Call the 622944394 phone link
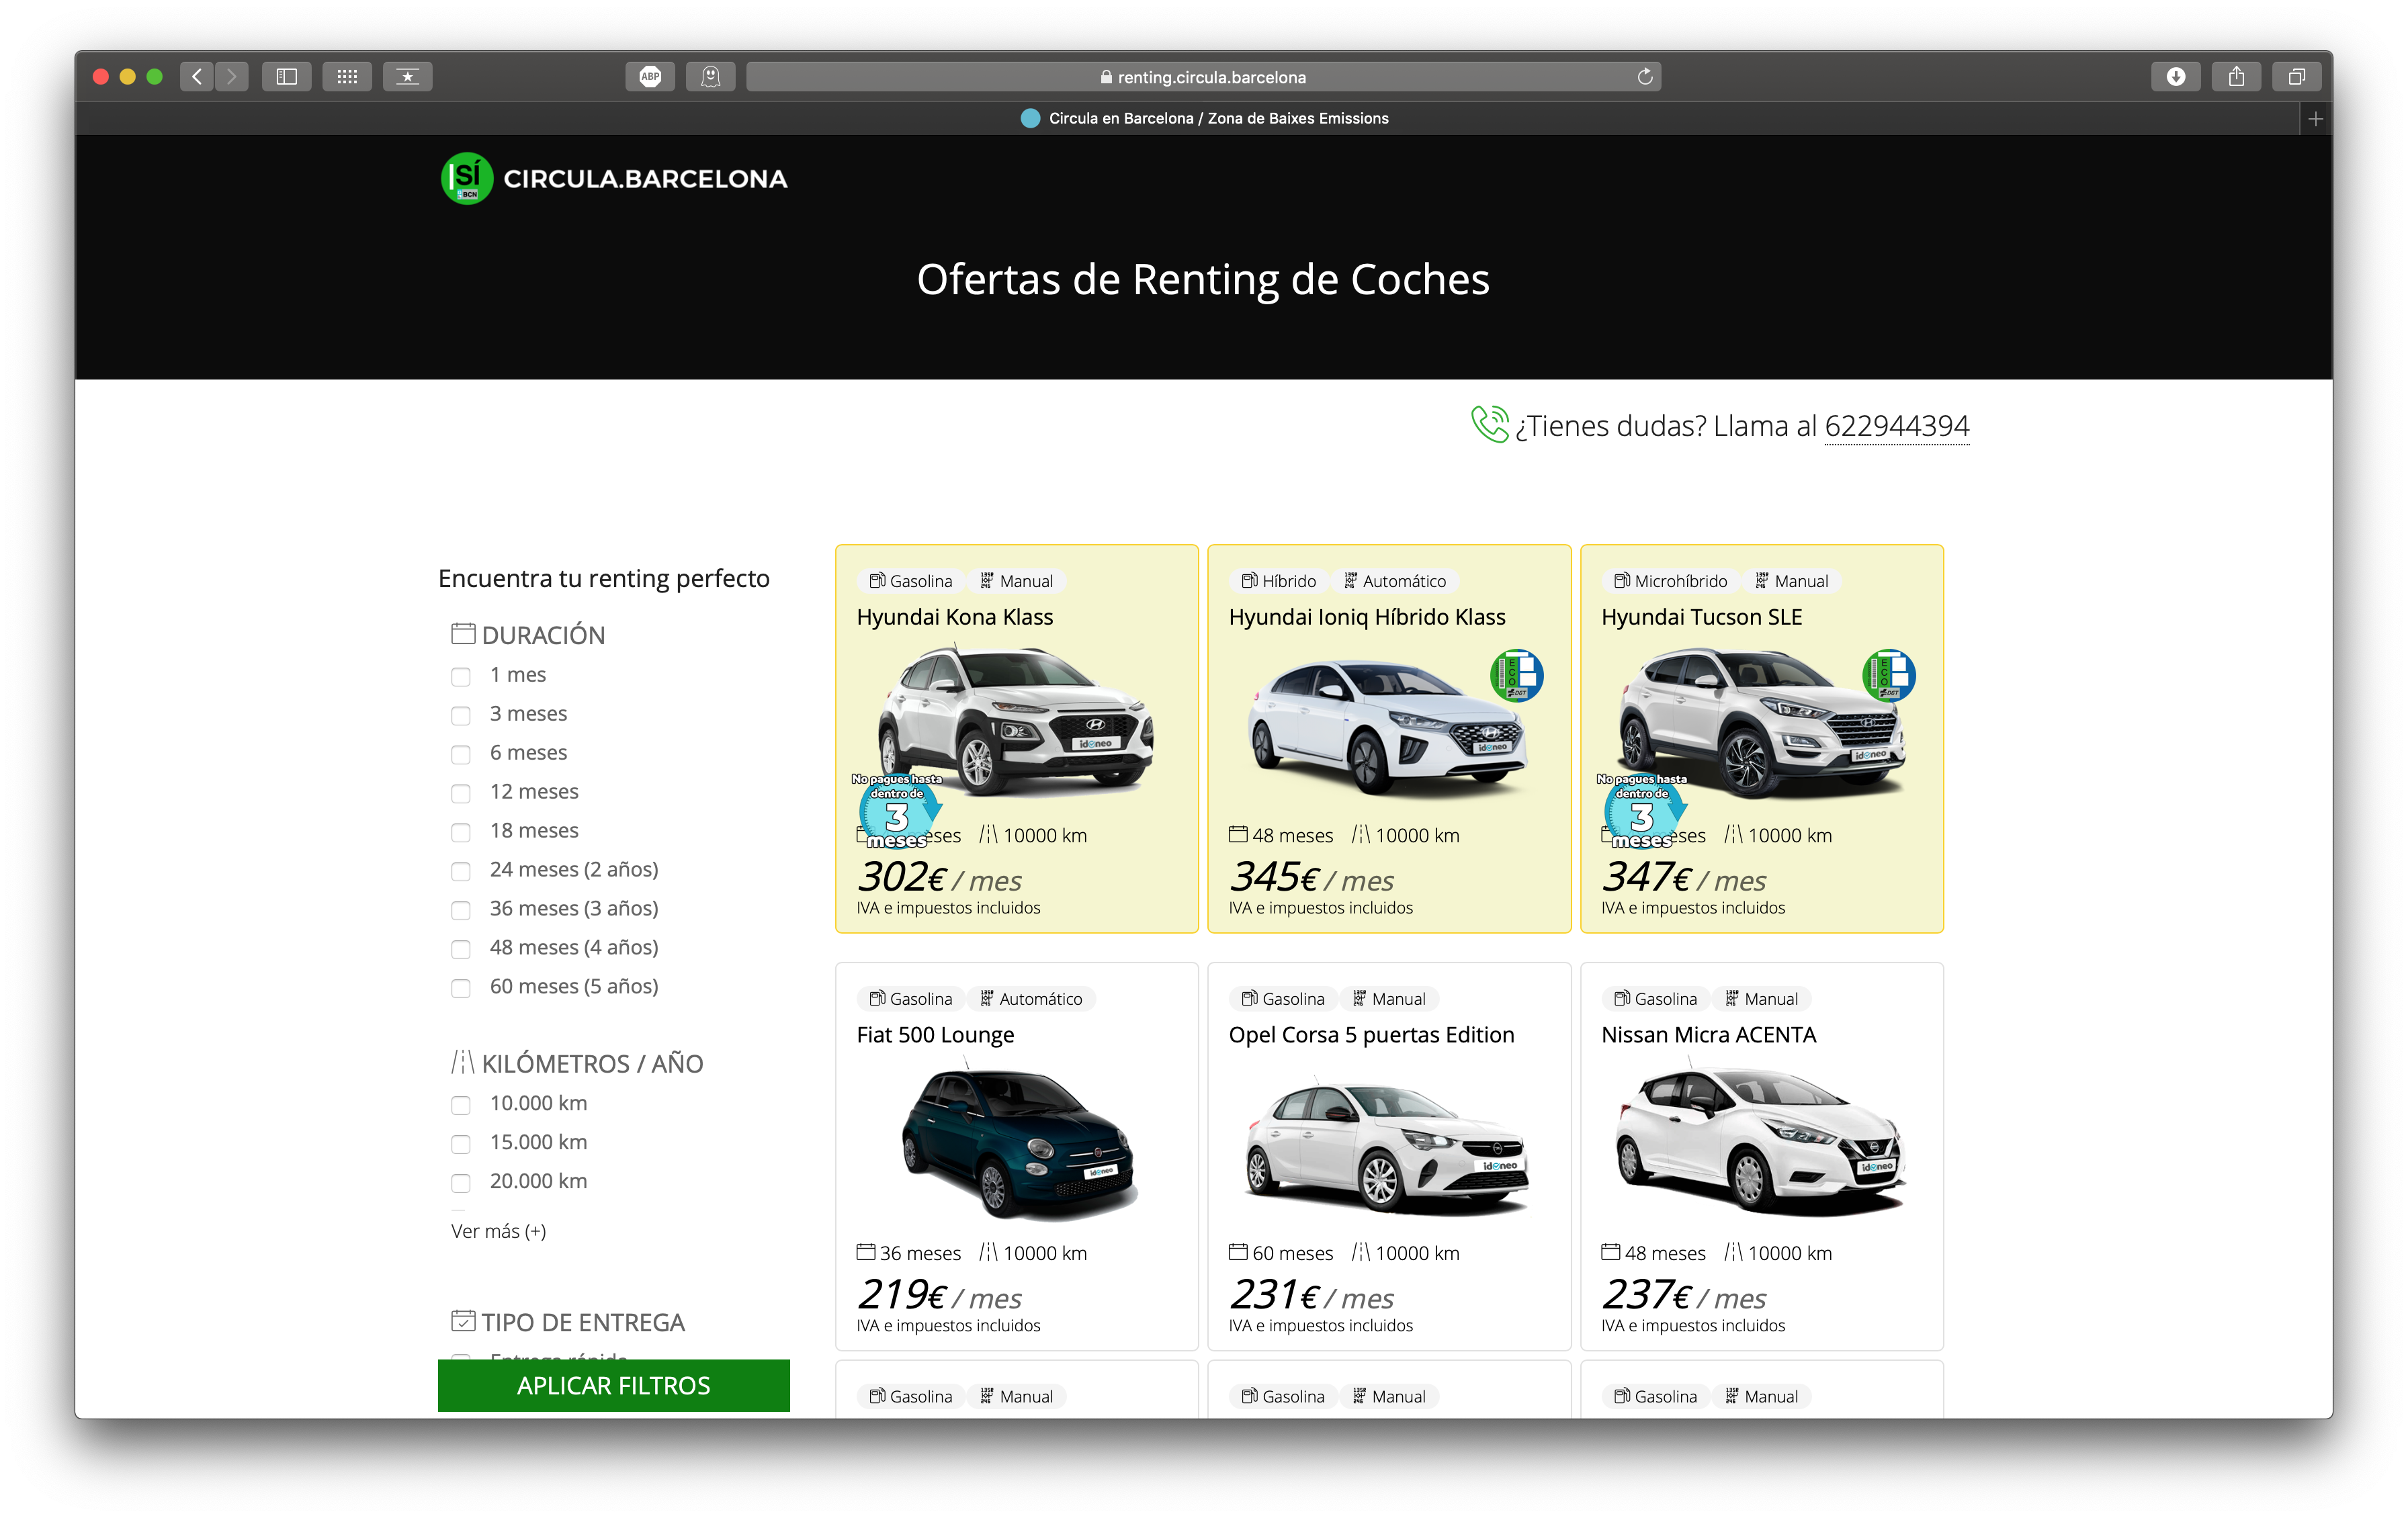Viewport: 2408px width, 1518px height. [x=1897, y=426]
